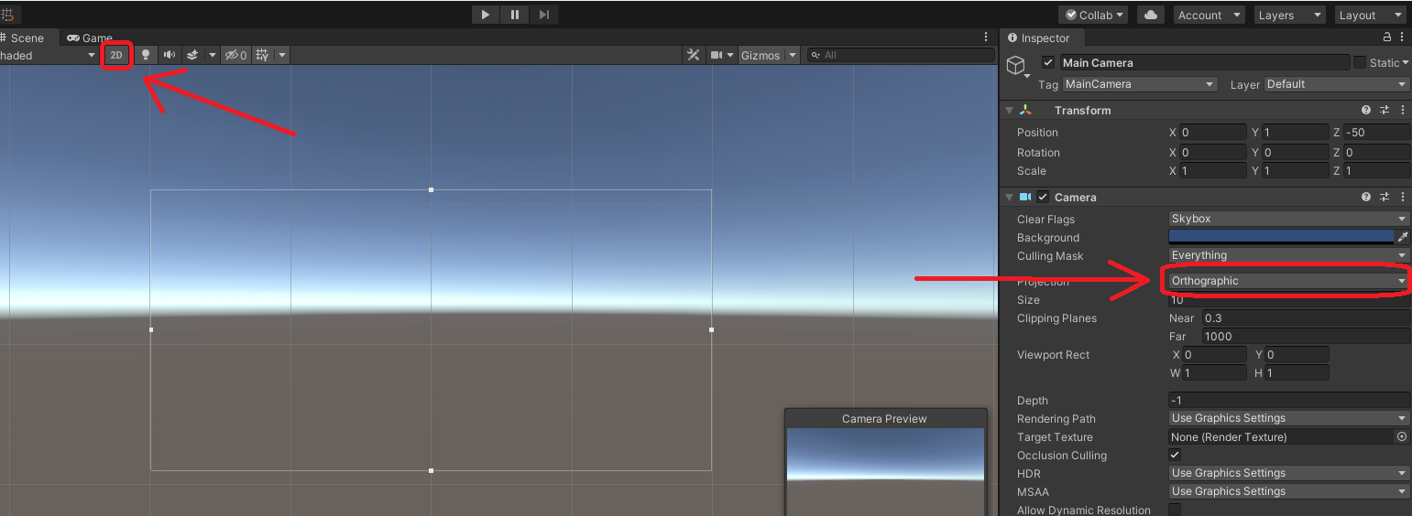Open the Background color swatch
Screen dimensions: 1412x516
pyautogui.click(x=1281, y=236)
